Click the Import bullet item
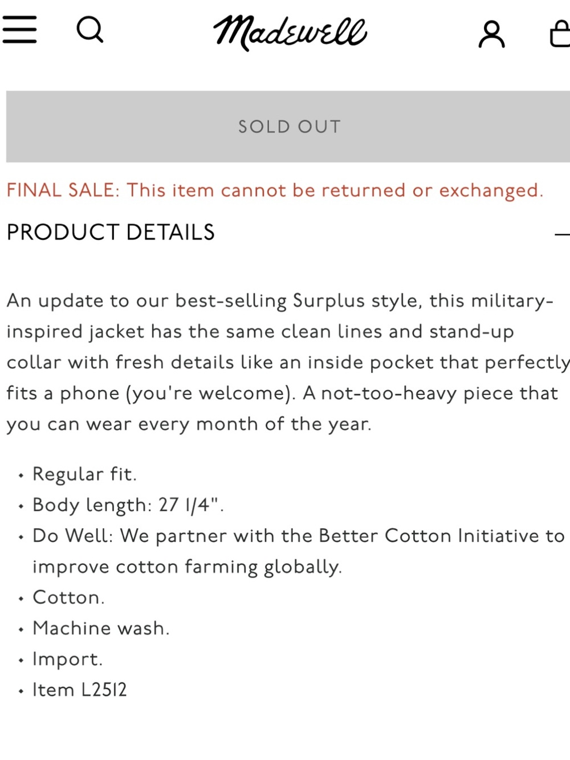The image size is (570, 760). [x=67, y=659]
